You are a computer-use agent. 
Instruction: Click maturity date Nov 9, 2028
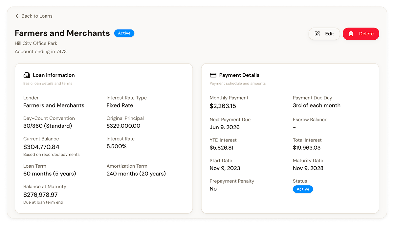(x=308, y=168)
